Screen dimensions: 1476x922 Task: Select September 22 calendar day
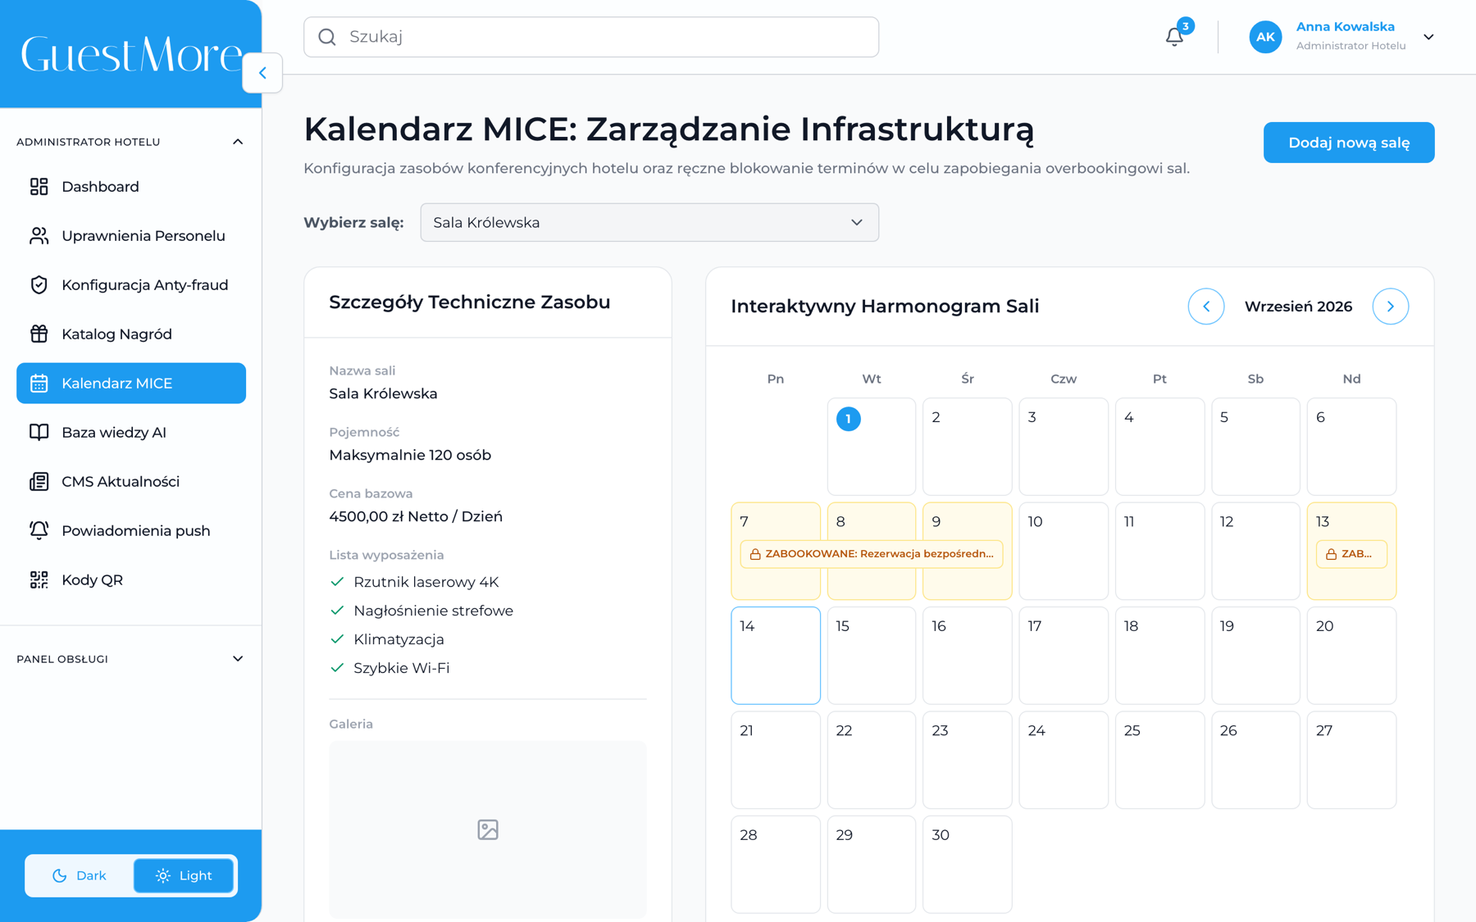point(872,760)
